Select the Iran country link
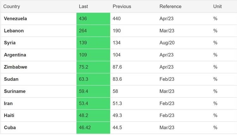This screenshot has height=135, width=237. click(x=8, y=103)
